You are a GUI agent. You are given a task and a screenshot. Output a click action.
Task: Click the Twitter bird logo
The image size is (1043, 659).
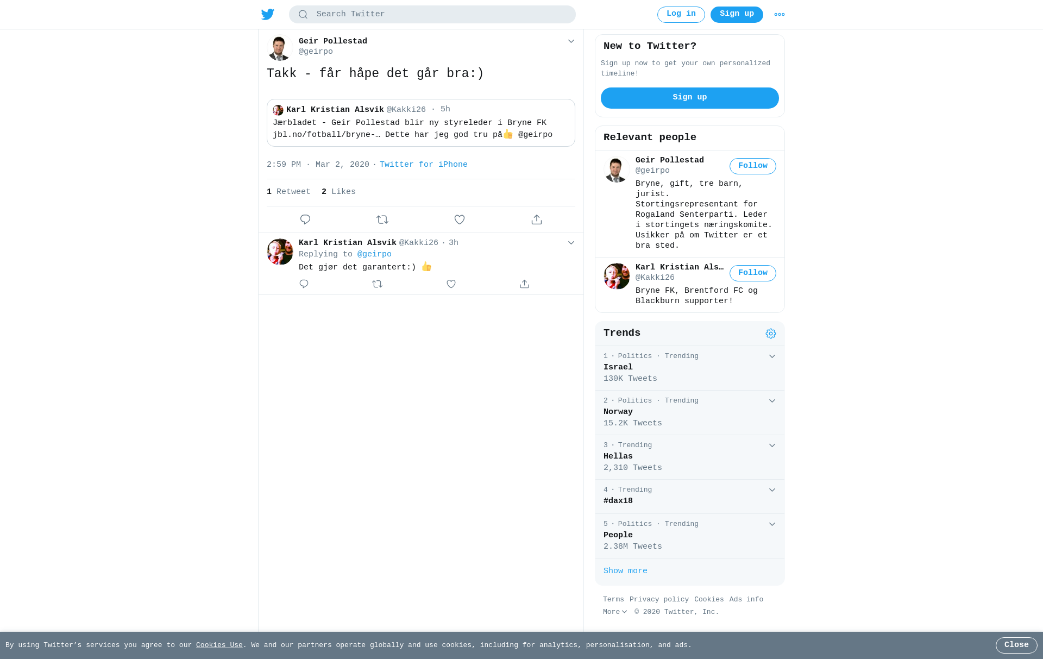[x=268, y=15]
